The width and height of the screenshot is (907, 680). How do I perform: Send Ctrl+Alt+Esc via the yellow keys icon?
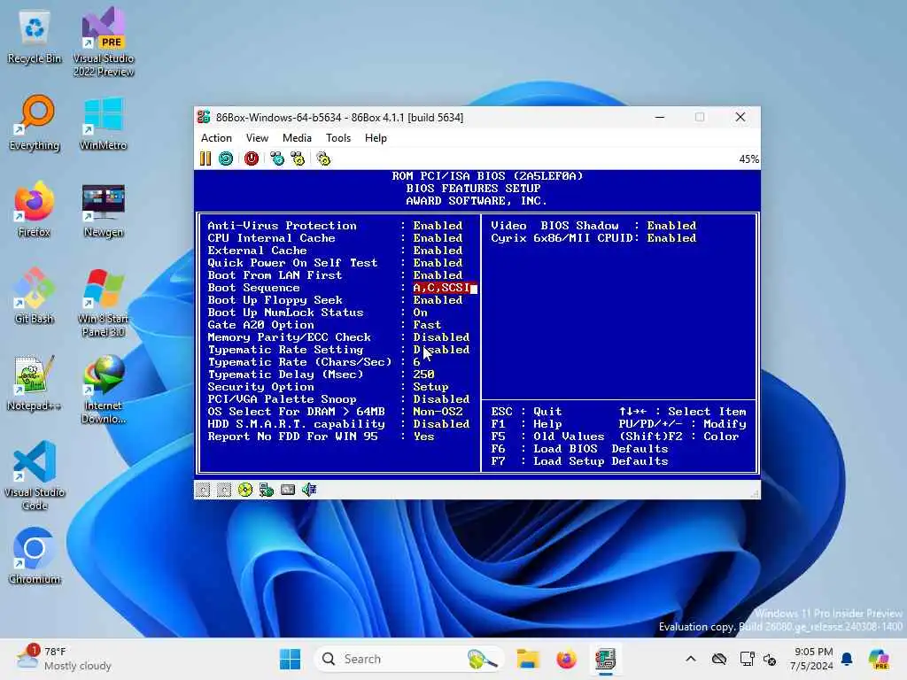pos(298,158)
